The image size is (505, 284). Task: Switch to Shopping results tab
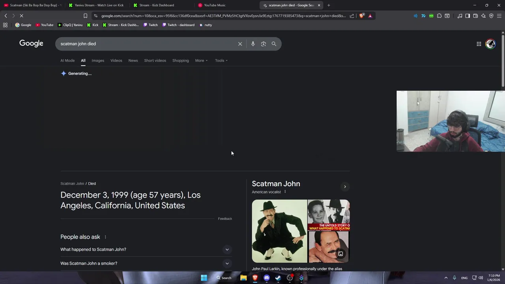[181, 60]
